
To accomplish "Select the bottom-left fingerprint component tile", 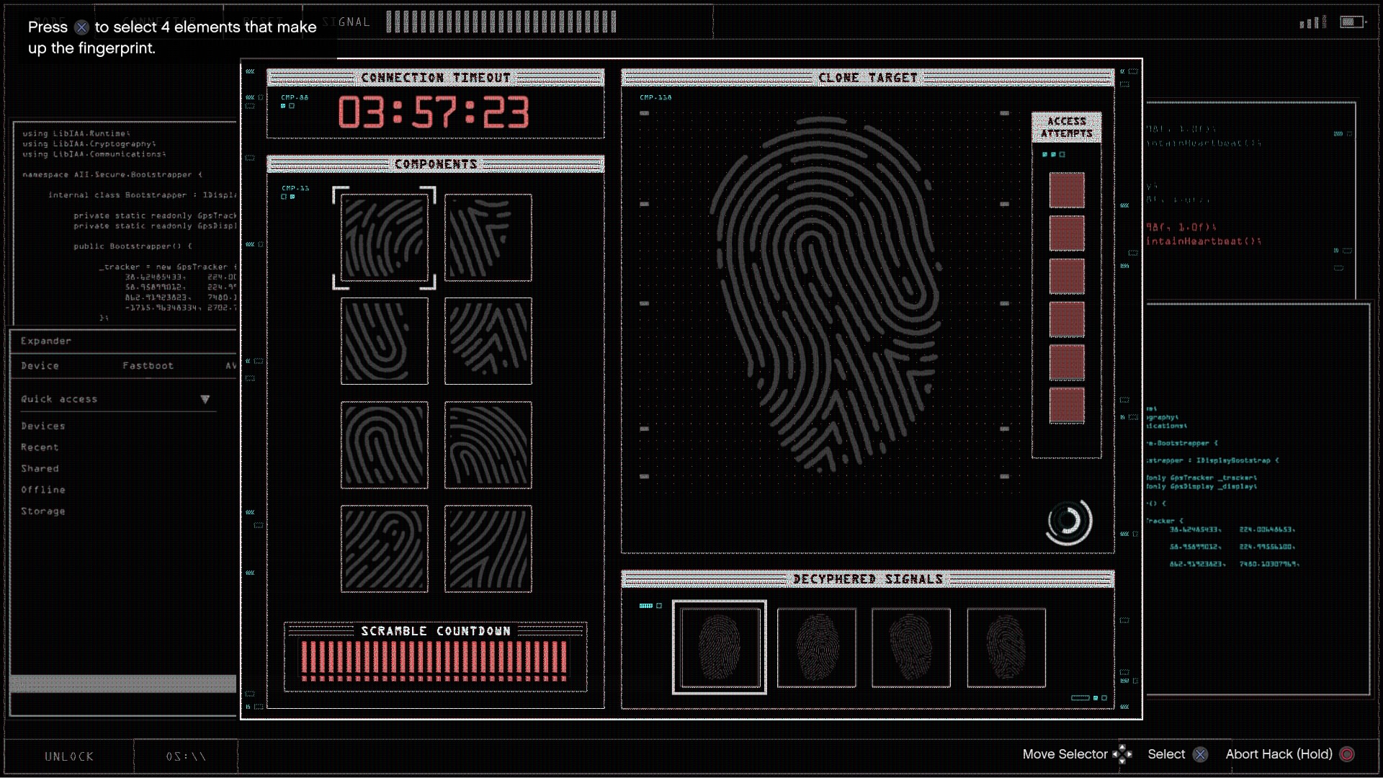I will (384, 548).
